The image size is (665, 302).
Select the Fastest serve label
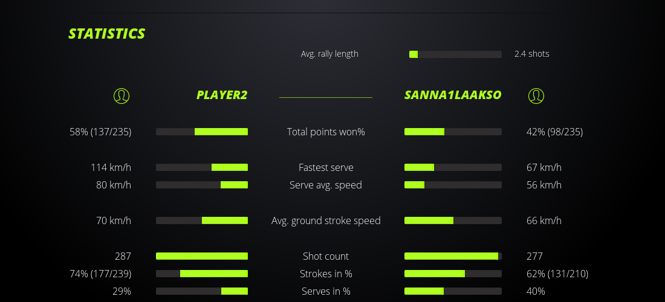pos(326,167)
